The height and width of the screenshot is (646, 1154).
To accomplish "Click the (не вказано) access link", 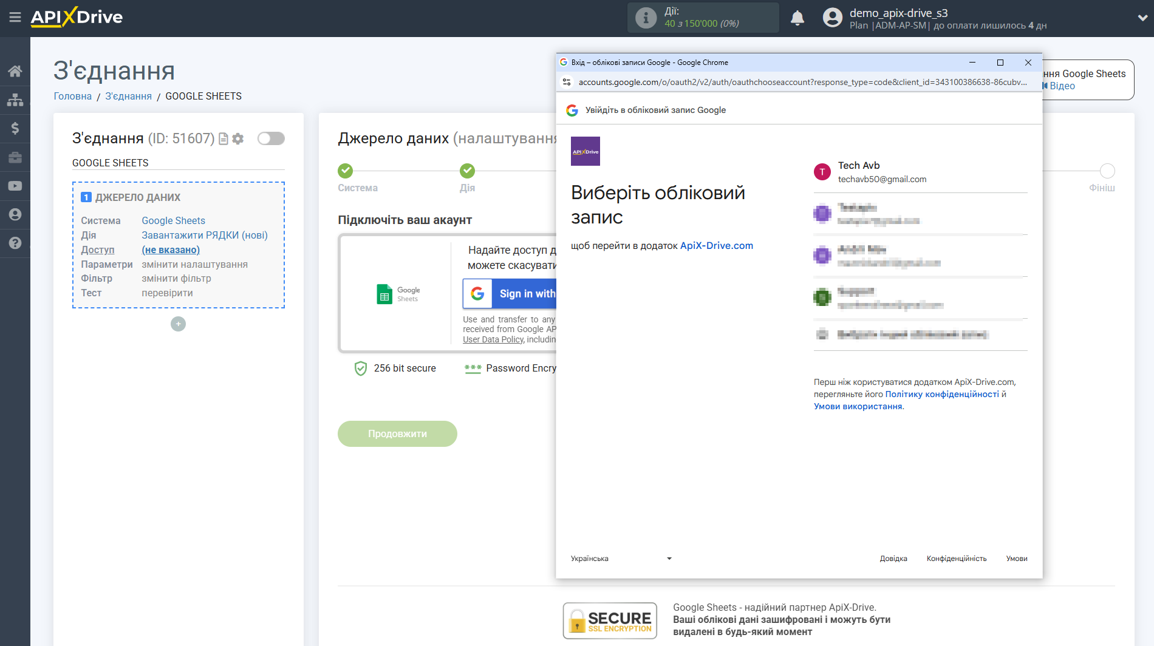I will coord(171,250).
